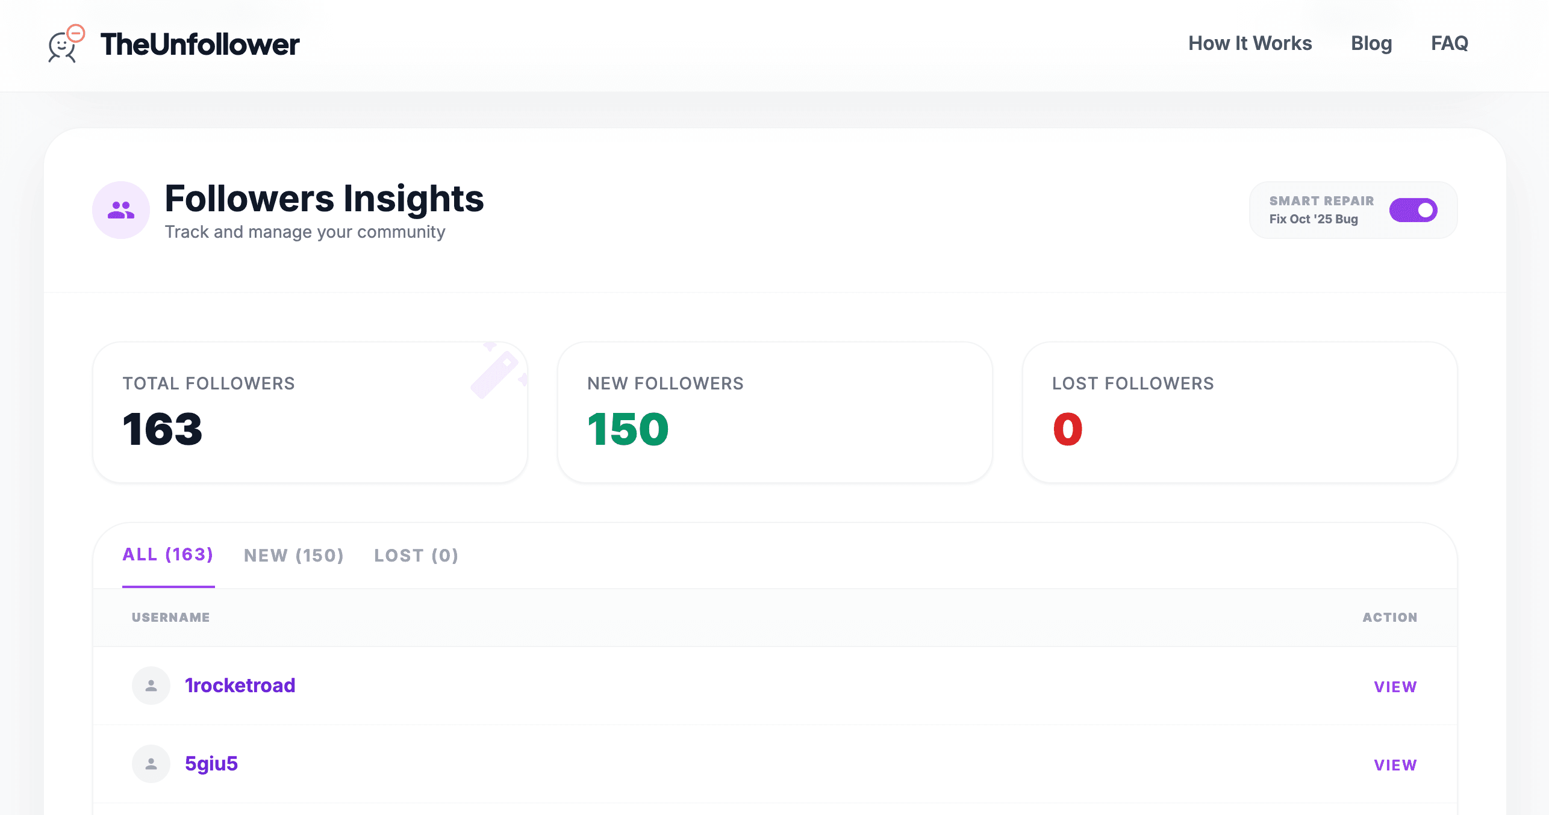Open the 1rocketroad profile link

coord(240,685)
